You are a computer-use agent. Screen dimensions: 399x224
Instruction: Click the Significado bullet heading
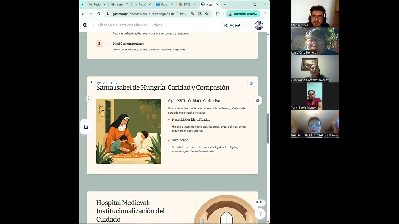180,140
